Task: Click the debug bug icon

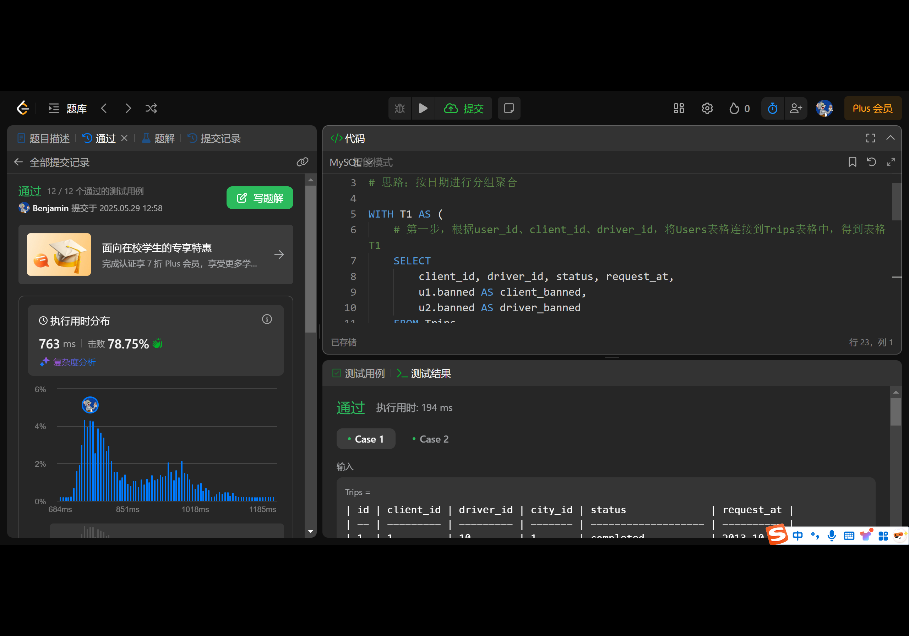Action: pos(400,108)
